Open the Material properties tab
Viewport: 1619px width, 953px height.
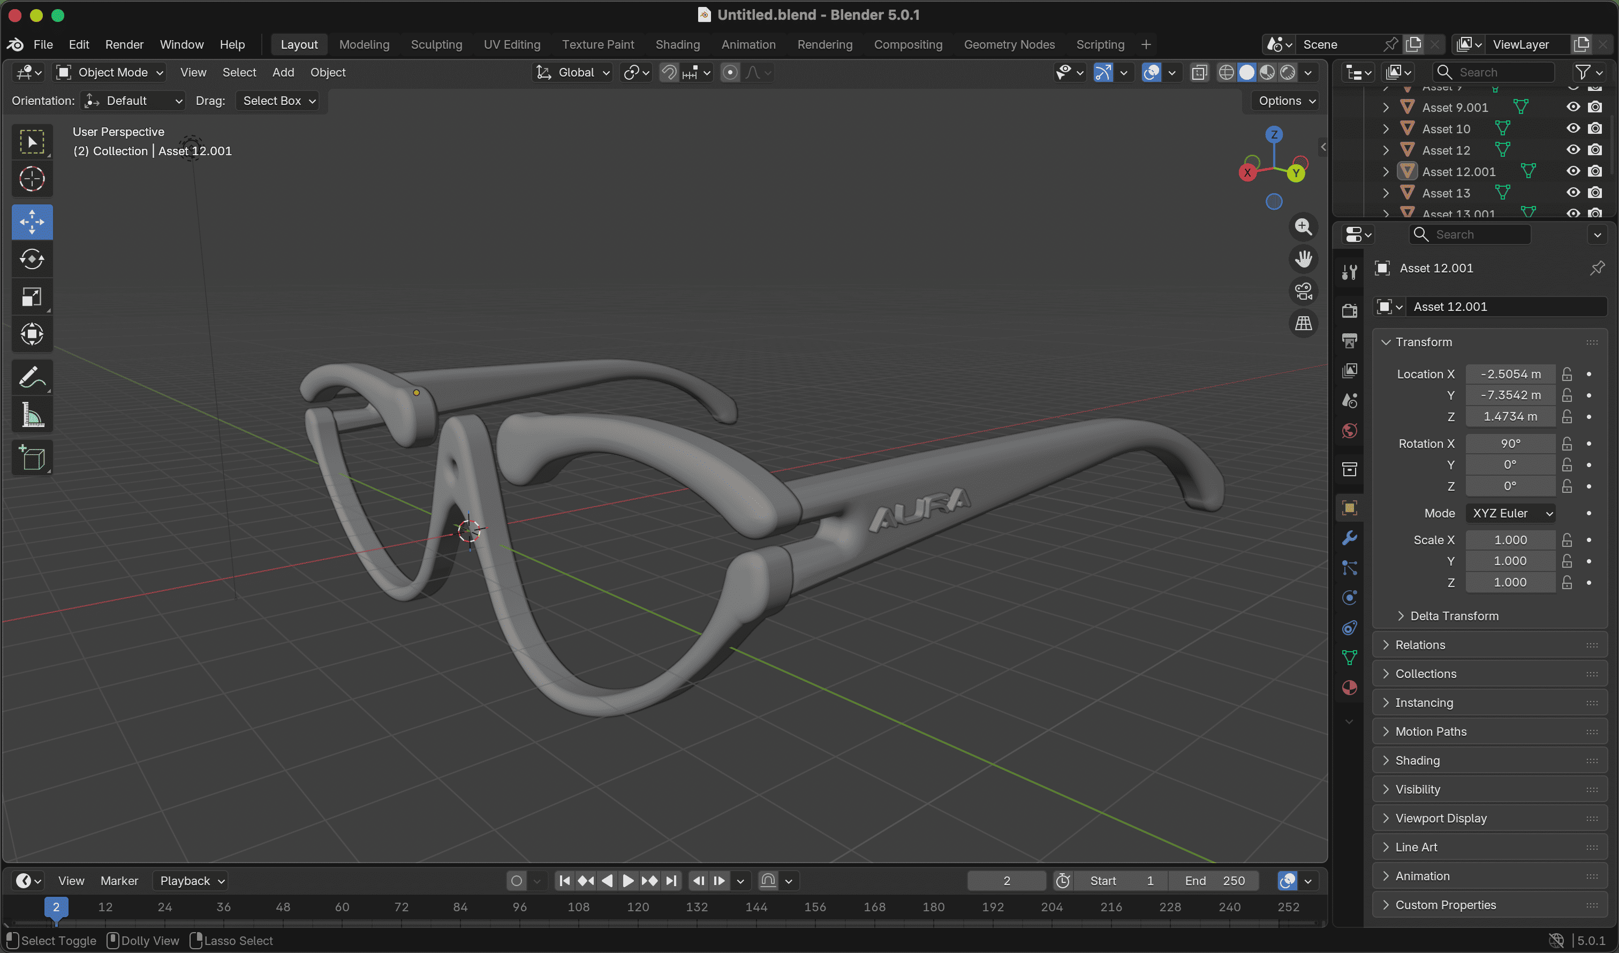tap(1349, 688)
